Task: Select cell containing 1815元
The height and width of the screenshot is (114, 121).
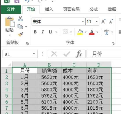Action: 99,108
